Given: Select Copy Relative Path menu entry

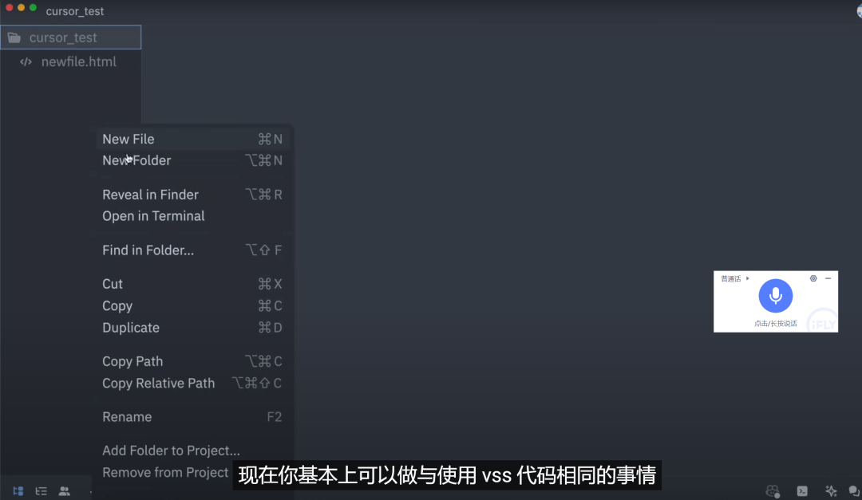Looking at the screenshot, I should point(192,383).
